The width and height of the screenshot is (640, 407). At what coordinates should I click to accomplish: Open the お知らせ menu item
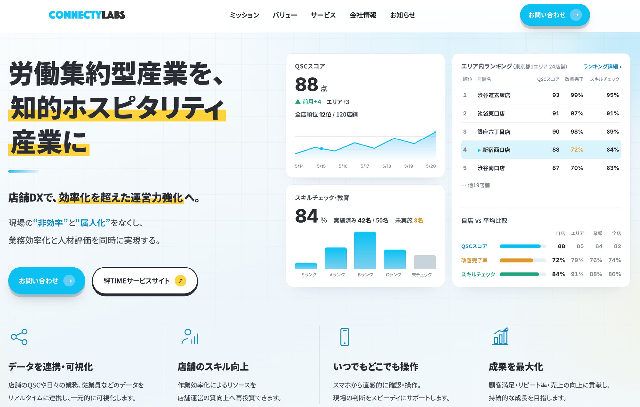point(403,15)
